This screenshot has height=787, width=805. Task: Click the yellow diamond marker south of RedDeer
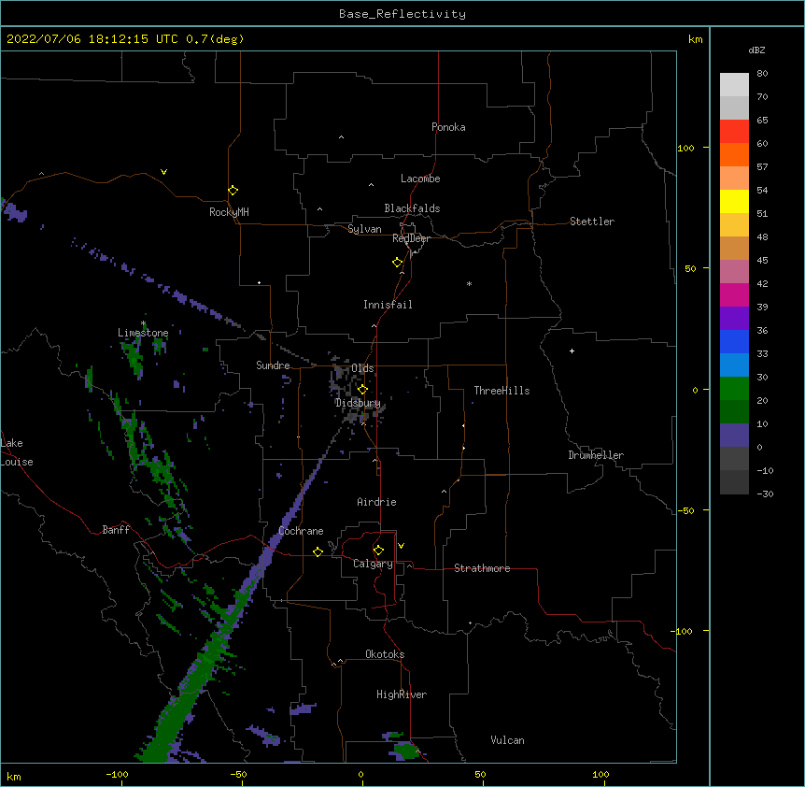point(398,263)
